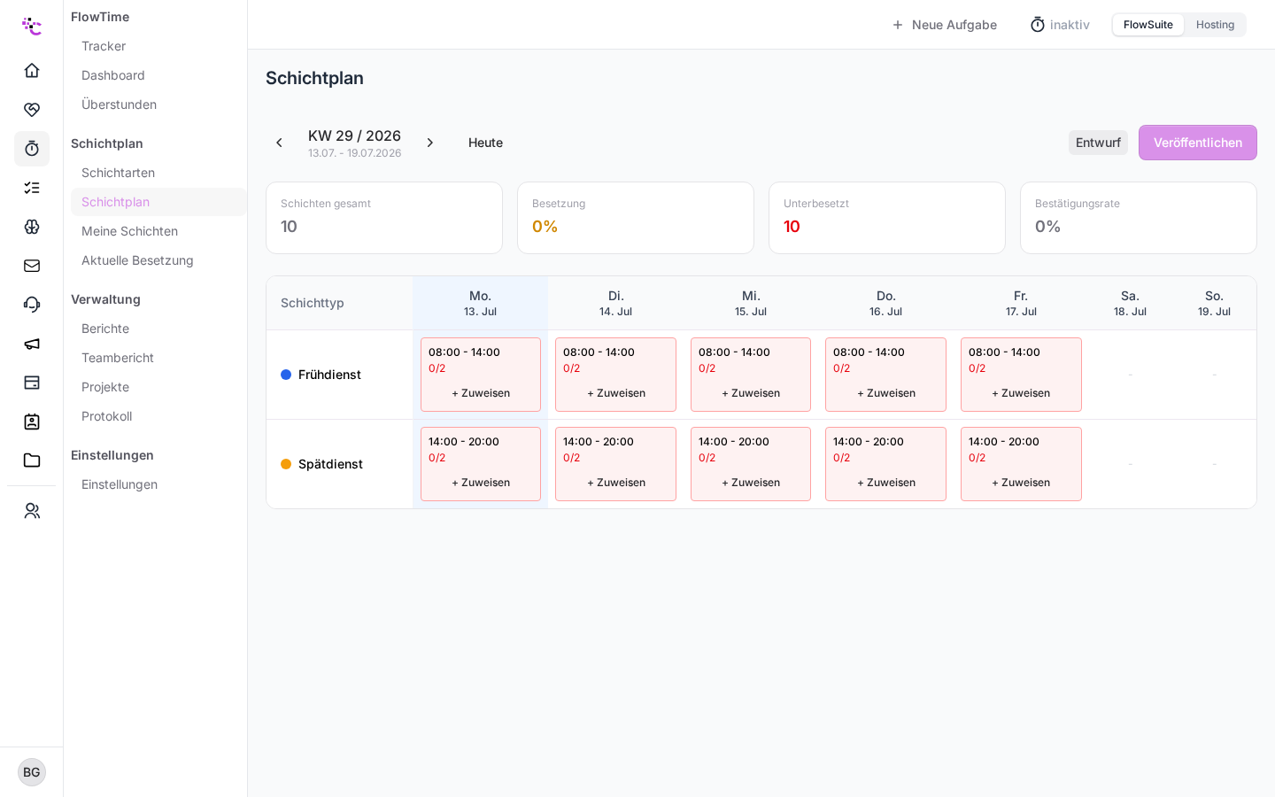Click the Frühdienst row label

tap(329, 375)
